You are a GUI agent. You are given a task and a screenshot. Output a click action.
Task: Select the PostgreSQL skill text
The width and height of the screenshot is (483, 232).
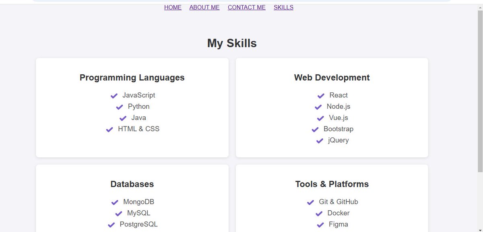138,224
